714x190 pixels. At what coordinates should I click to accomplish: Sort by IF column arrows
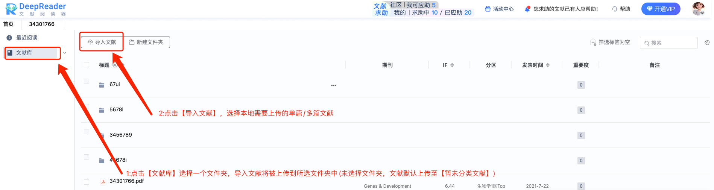click(452, 65)
